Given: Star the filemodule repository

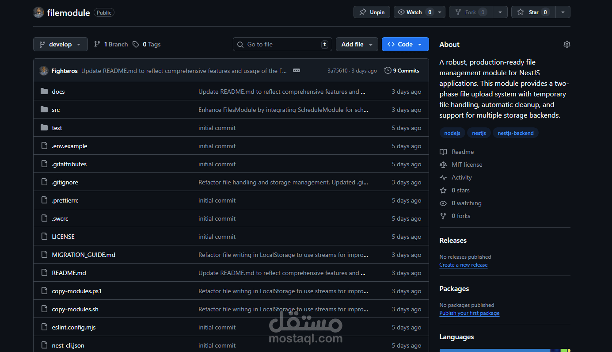Looking at the screenshot, I should tap(533, 12).
